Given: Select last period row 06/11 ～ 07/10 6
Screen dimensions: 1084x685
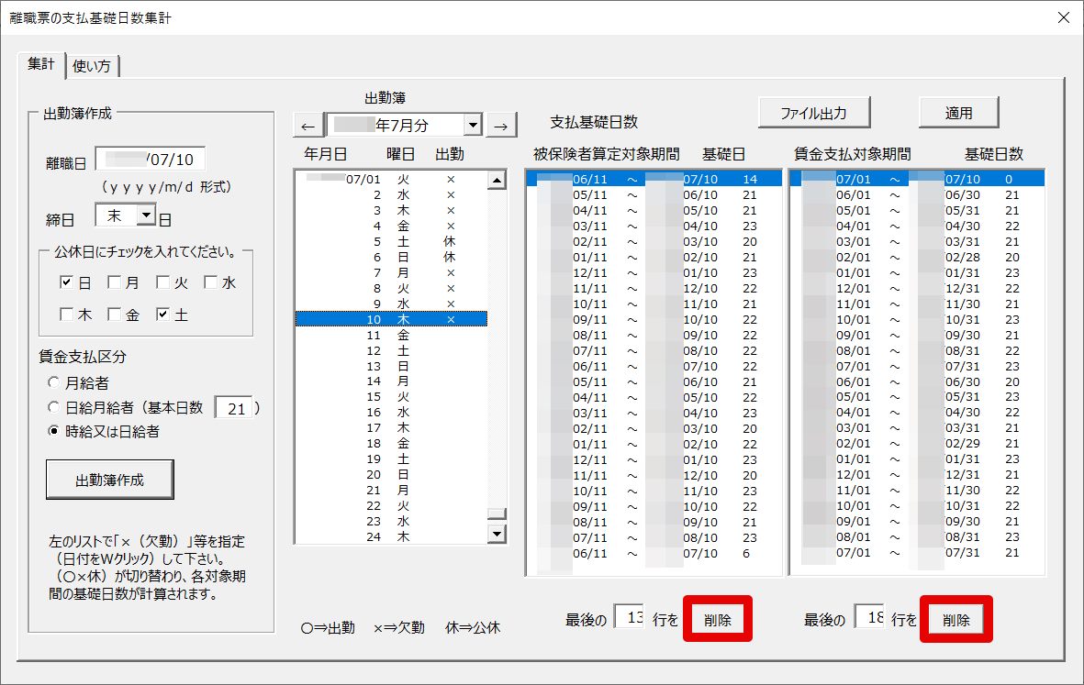Looking at the screenshot, I should 654,554.
